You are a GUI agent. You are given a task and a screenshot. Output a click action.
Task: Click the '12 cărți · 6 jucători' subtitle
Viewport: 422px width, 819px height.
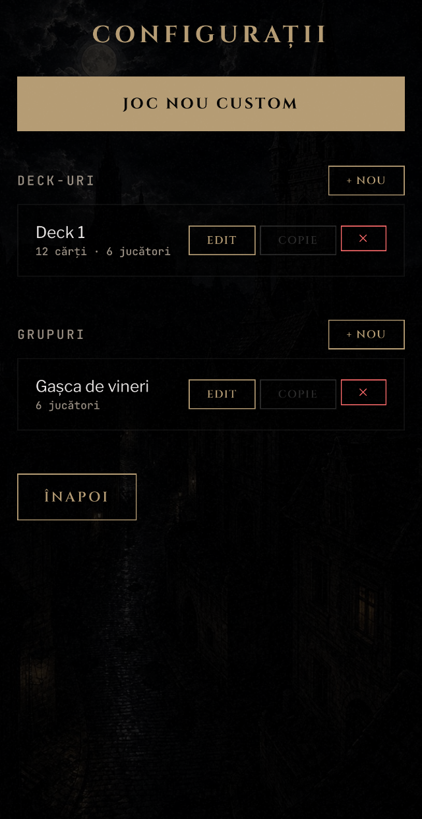coord(103,252)
